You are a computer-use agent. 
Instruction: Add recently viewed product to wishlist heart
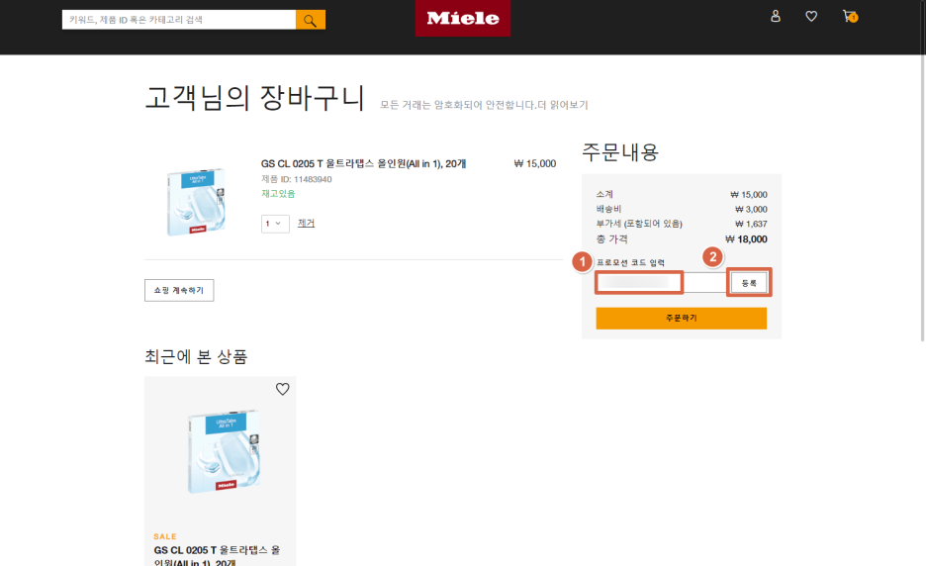282,389
